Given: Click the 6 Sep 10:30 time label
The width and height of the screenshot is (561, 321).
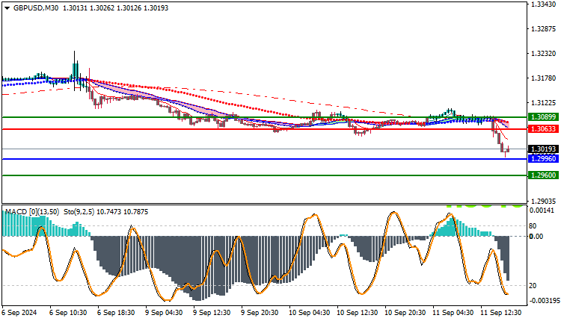Looking at the screenshot, I should pos(68,313).
